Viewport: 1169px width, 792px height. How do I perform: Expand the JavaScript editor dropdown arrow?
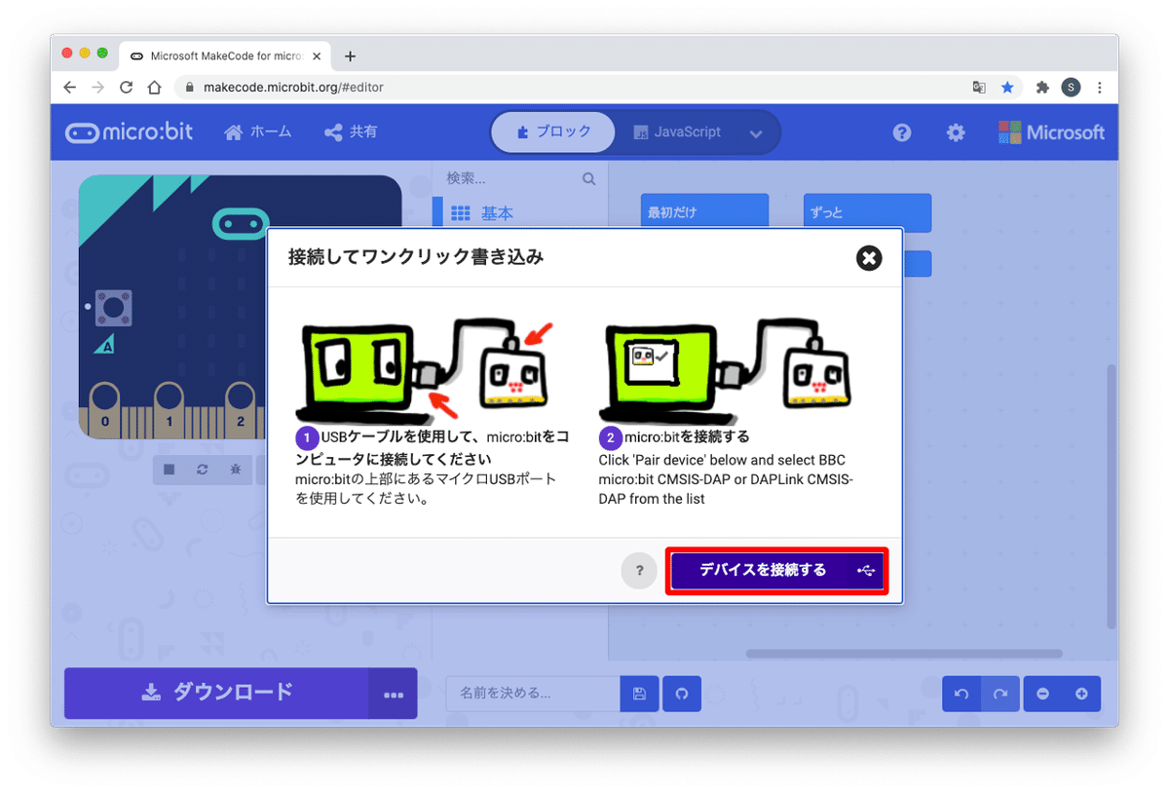757,132
